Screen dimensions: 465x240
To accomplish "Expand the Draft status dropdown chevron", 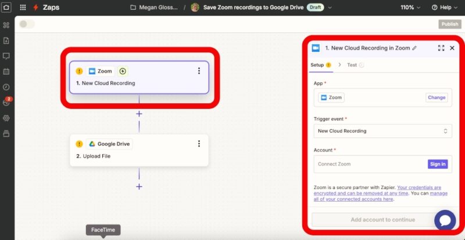I will click(x=330, y=8).
